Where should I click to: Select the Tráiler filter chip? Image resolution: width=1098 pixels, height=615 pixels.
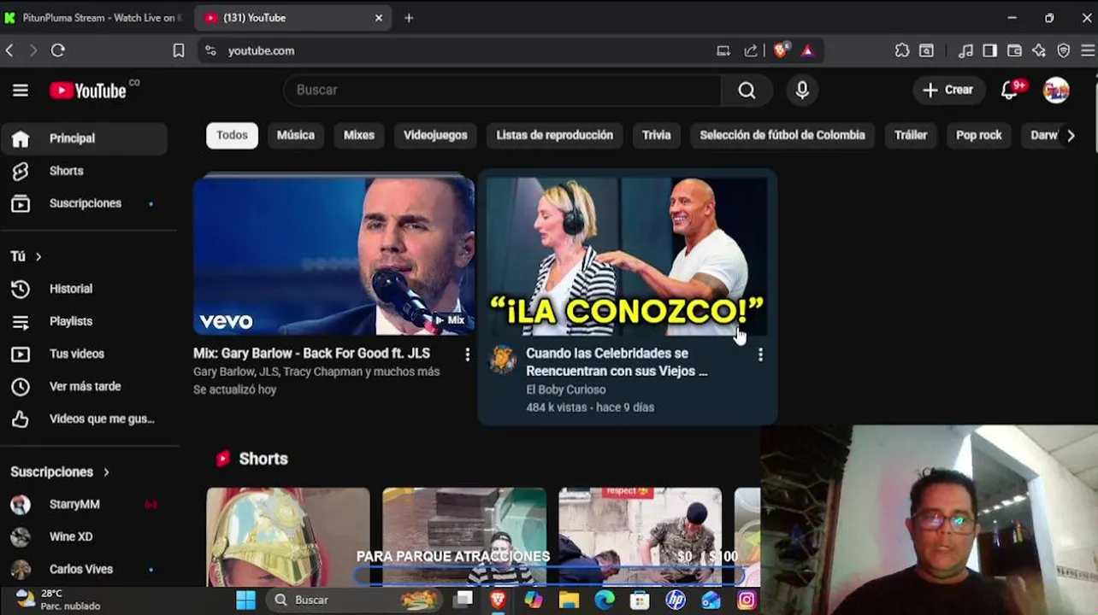click(911, 135)
